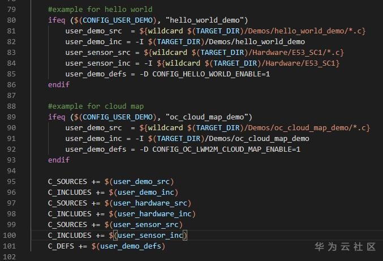Click $(user_hardware_inc) on line 98
The height and width of the screenshot is (261, 383).
click(x=152, y=214)
